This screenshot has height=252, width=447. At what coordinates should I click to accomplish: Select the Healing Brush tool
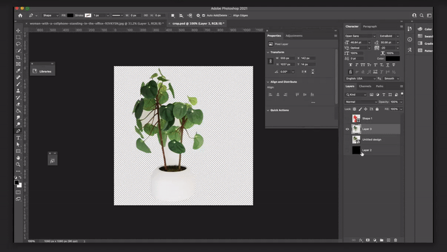18,77
